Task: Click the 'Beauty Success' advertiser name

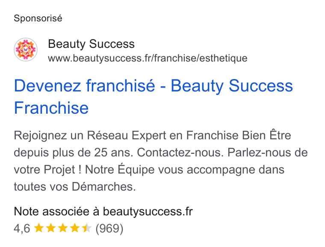Action: point(91,44)
